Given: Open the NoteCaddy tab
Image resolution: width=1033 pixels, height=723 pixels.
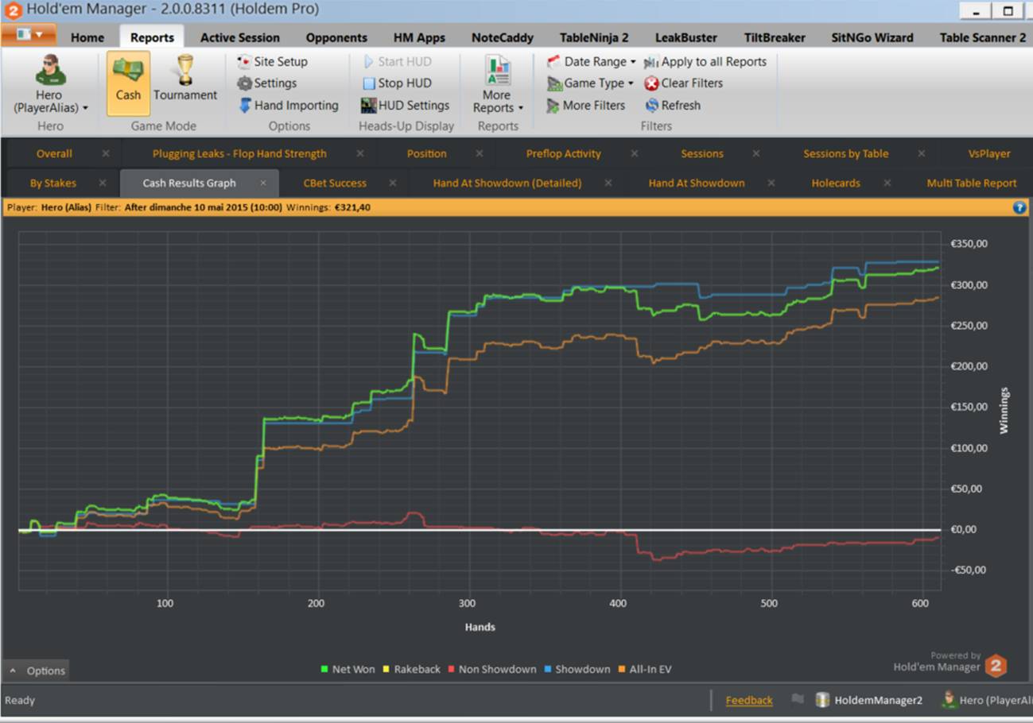Looking at the screenshot, I should point(502,37).
